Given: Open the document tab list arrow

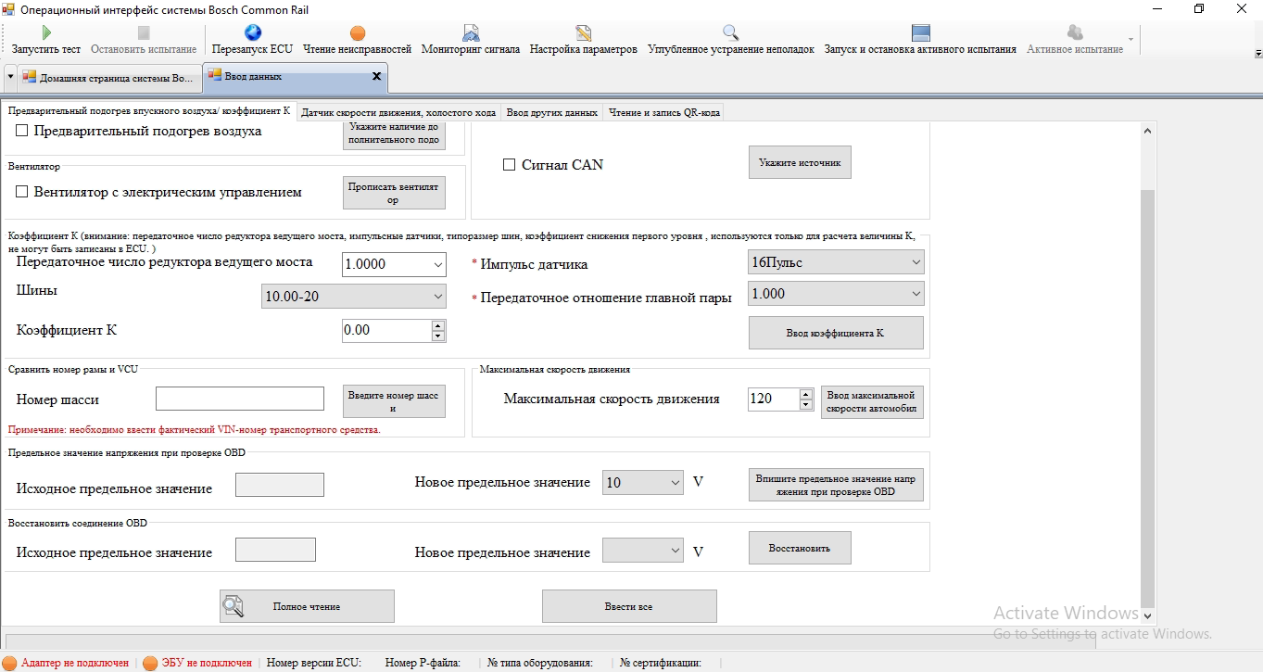Looking at the screenshot, I should point(10,77).
